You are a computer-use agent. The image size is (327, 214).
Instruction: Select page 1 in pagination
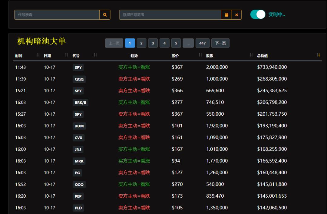130,43
